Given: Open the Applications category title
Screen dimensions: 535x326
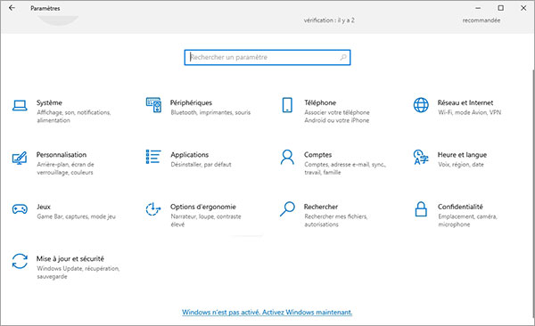Looking at the screenshot, I should (x=190, y=155).
